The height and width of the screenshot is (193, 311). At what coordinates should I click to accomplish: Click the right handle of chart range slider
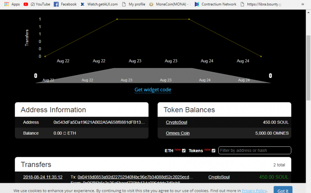pyautogui.click(x=270, y=76)
